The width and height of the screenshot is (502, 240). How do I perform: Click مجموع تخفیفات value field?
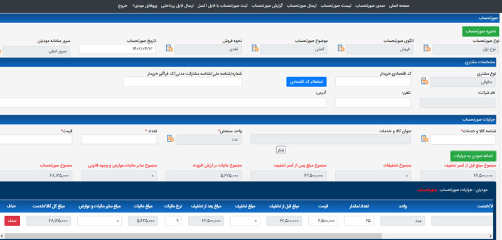point(373,175)
